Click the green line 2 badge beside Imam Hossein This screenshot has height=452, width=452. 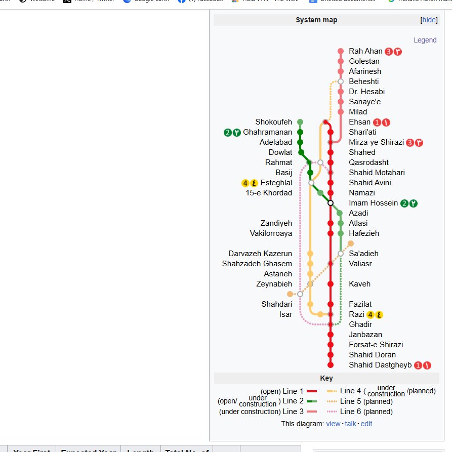pyautogui.click(x=404, y=203)
